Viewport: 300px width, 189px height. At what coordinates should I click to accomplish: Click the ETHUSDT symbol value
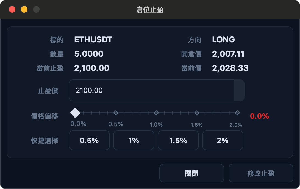pos(93,40)
